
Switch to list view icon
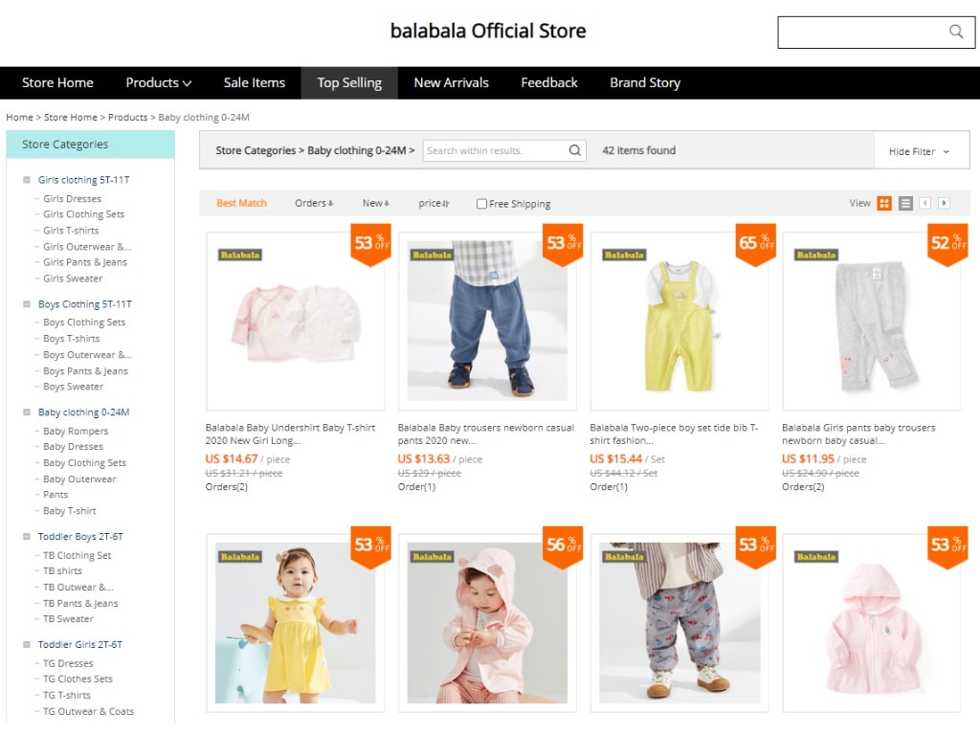(905, 203)
